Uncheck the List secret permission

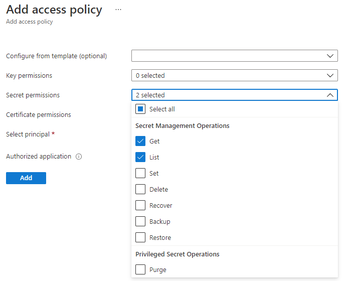(x=140, y=157)
